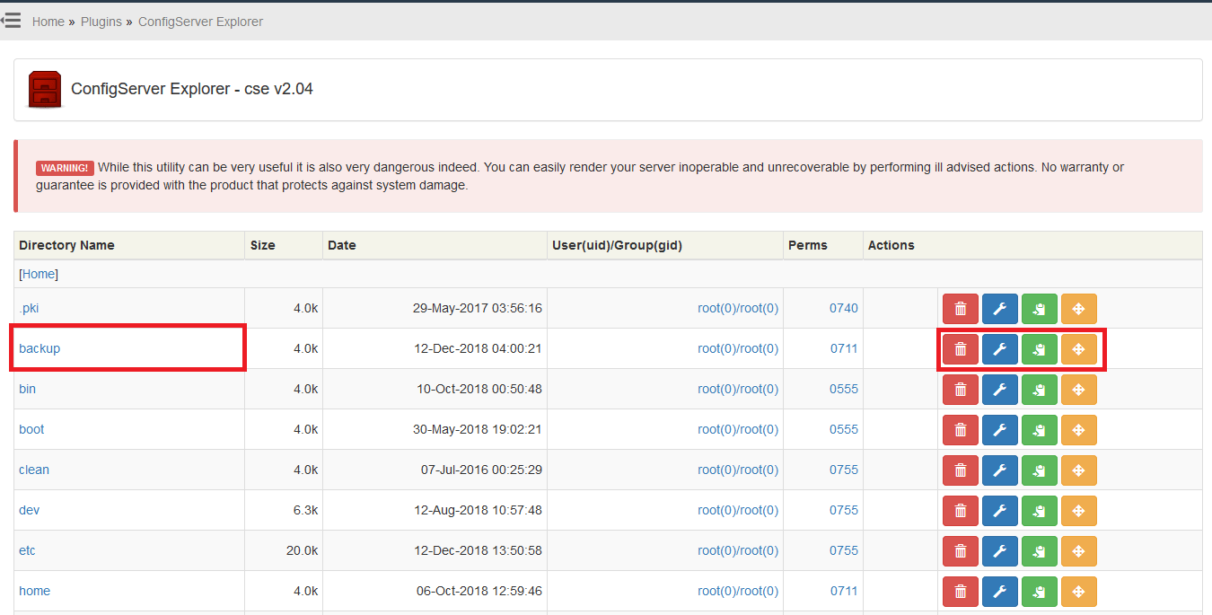The width and height of the screenshot is (1212, 615).
Task: Open the clean directory
Action: tap(34, 470)
